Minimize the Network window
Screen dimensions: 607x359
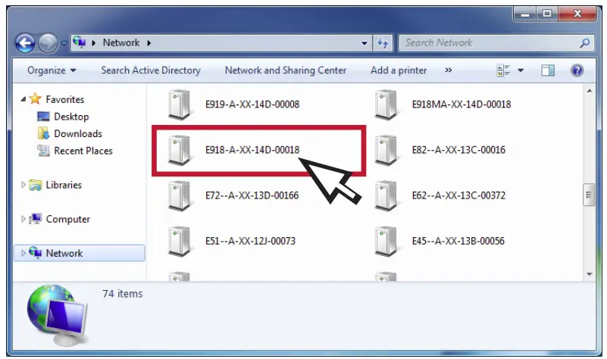coord(525,14)
